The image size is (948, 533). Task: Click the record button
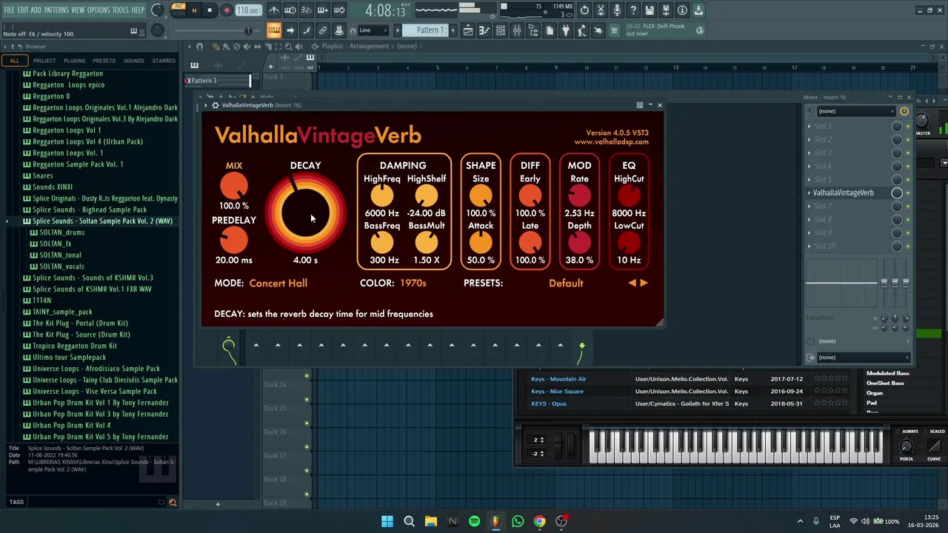(x=227, y=10)
